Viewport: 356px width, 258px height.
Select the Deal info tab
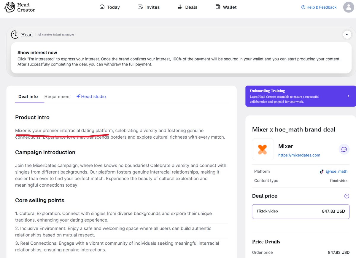tap(28, 97)
